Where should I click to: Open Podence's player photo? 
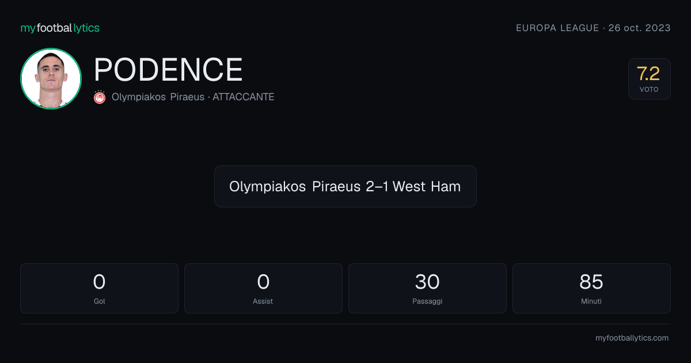[x=51, y=78]
